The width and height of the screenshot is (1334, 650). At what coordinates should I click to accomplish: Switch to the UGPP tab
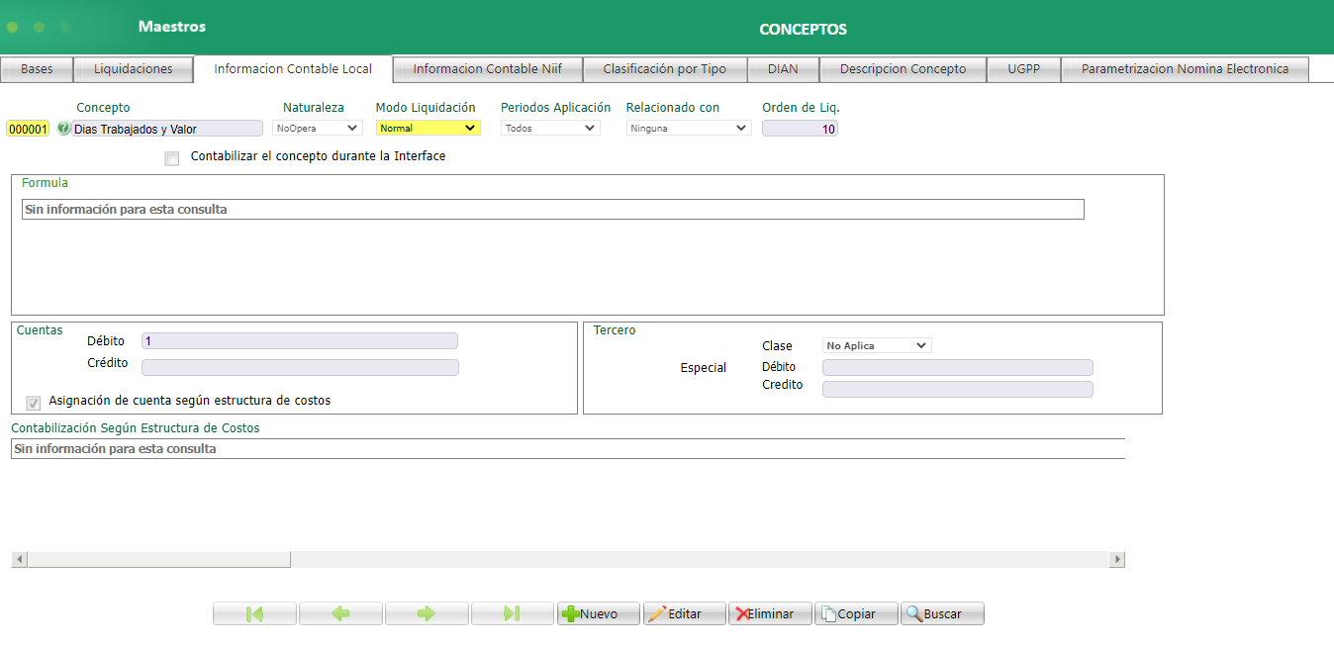coord(1024,69)
